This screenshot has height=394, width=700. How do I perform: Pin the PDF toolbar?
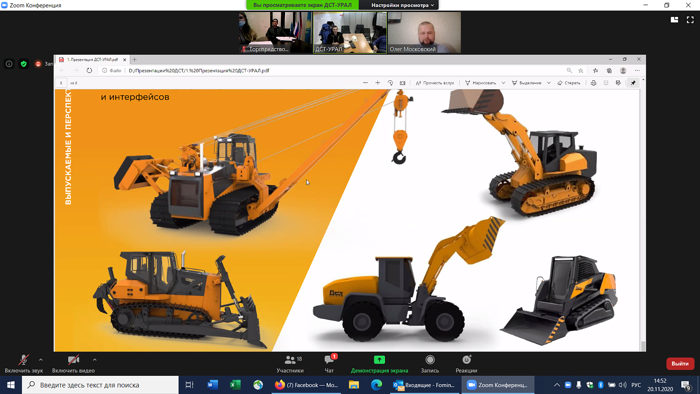pyautogui.click(x=633, y=83)
